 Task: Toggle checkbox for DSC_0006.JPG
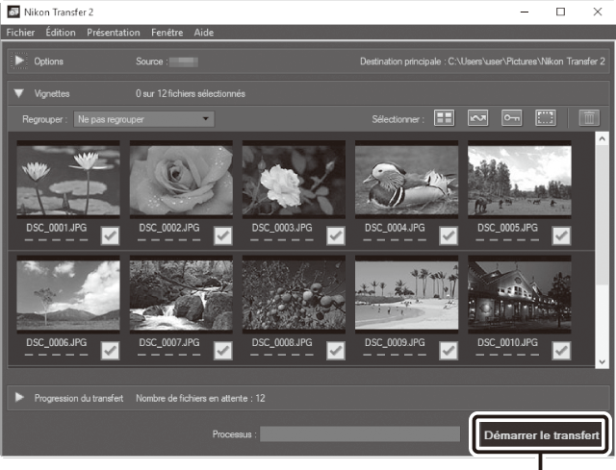coord(110,351)
